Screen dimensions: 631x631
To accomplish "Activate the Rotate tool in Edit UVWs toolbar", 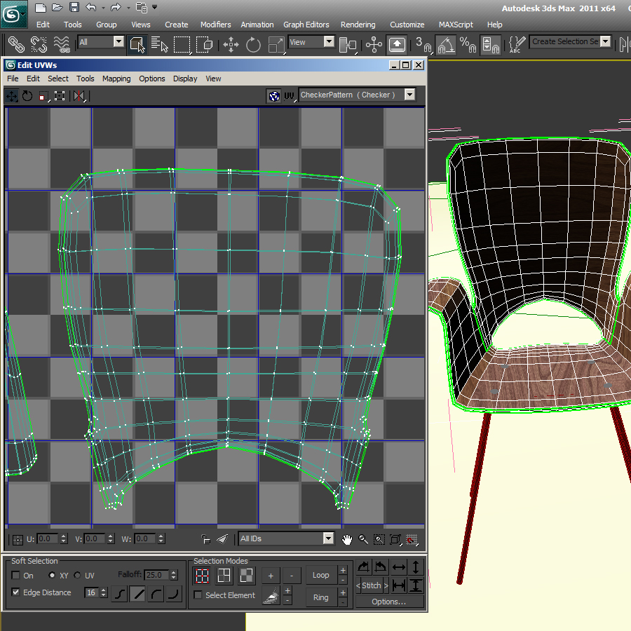I will pos(27,96).
